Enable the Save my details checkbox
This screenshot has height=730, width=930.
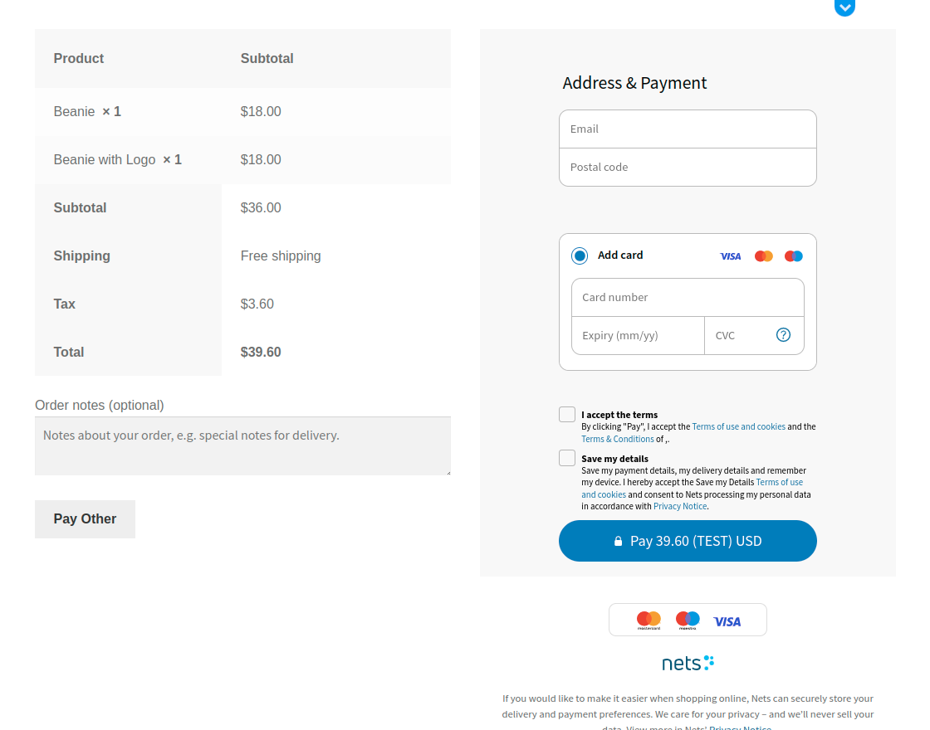pyautogui.click(x=566, y=457)
